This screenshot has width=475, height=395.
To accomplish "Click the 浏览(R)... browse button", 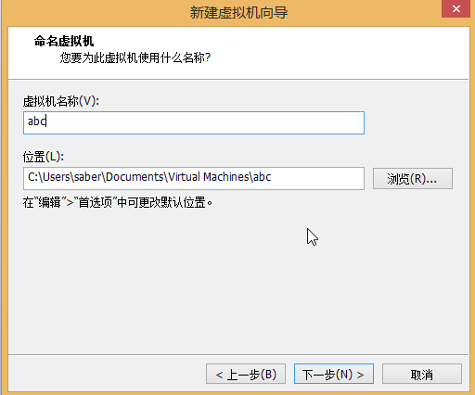I will (413, 178).
